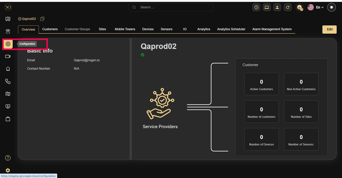Open the help question mark icon

[8, 158]
